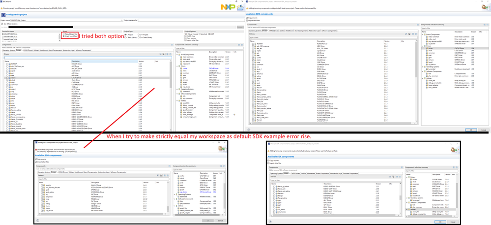
Task: Click collapse-all icon in SDK Wizard selection summary header
Action: [242, 45]
